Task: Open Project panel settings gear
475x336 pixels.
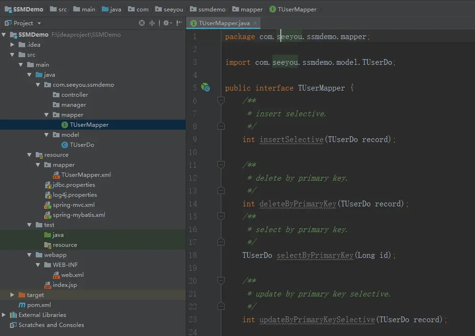Action: pos(166,23)
